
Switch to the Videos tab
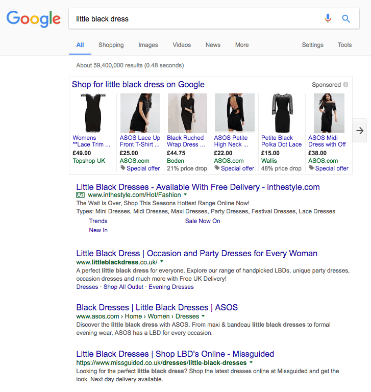[182, 45]
